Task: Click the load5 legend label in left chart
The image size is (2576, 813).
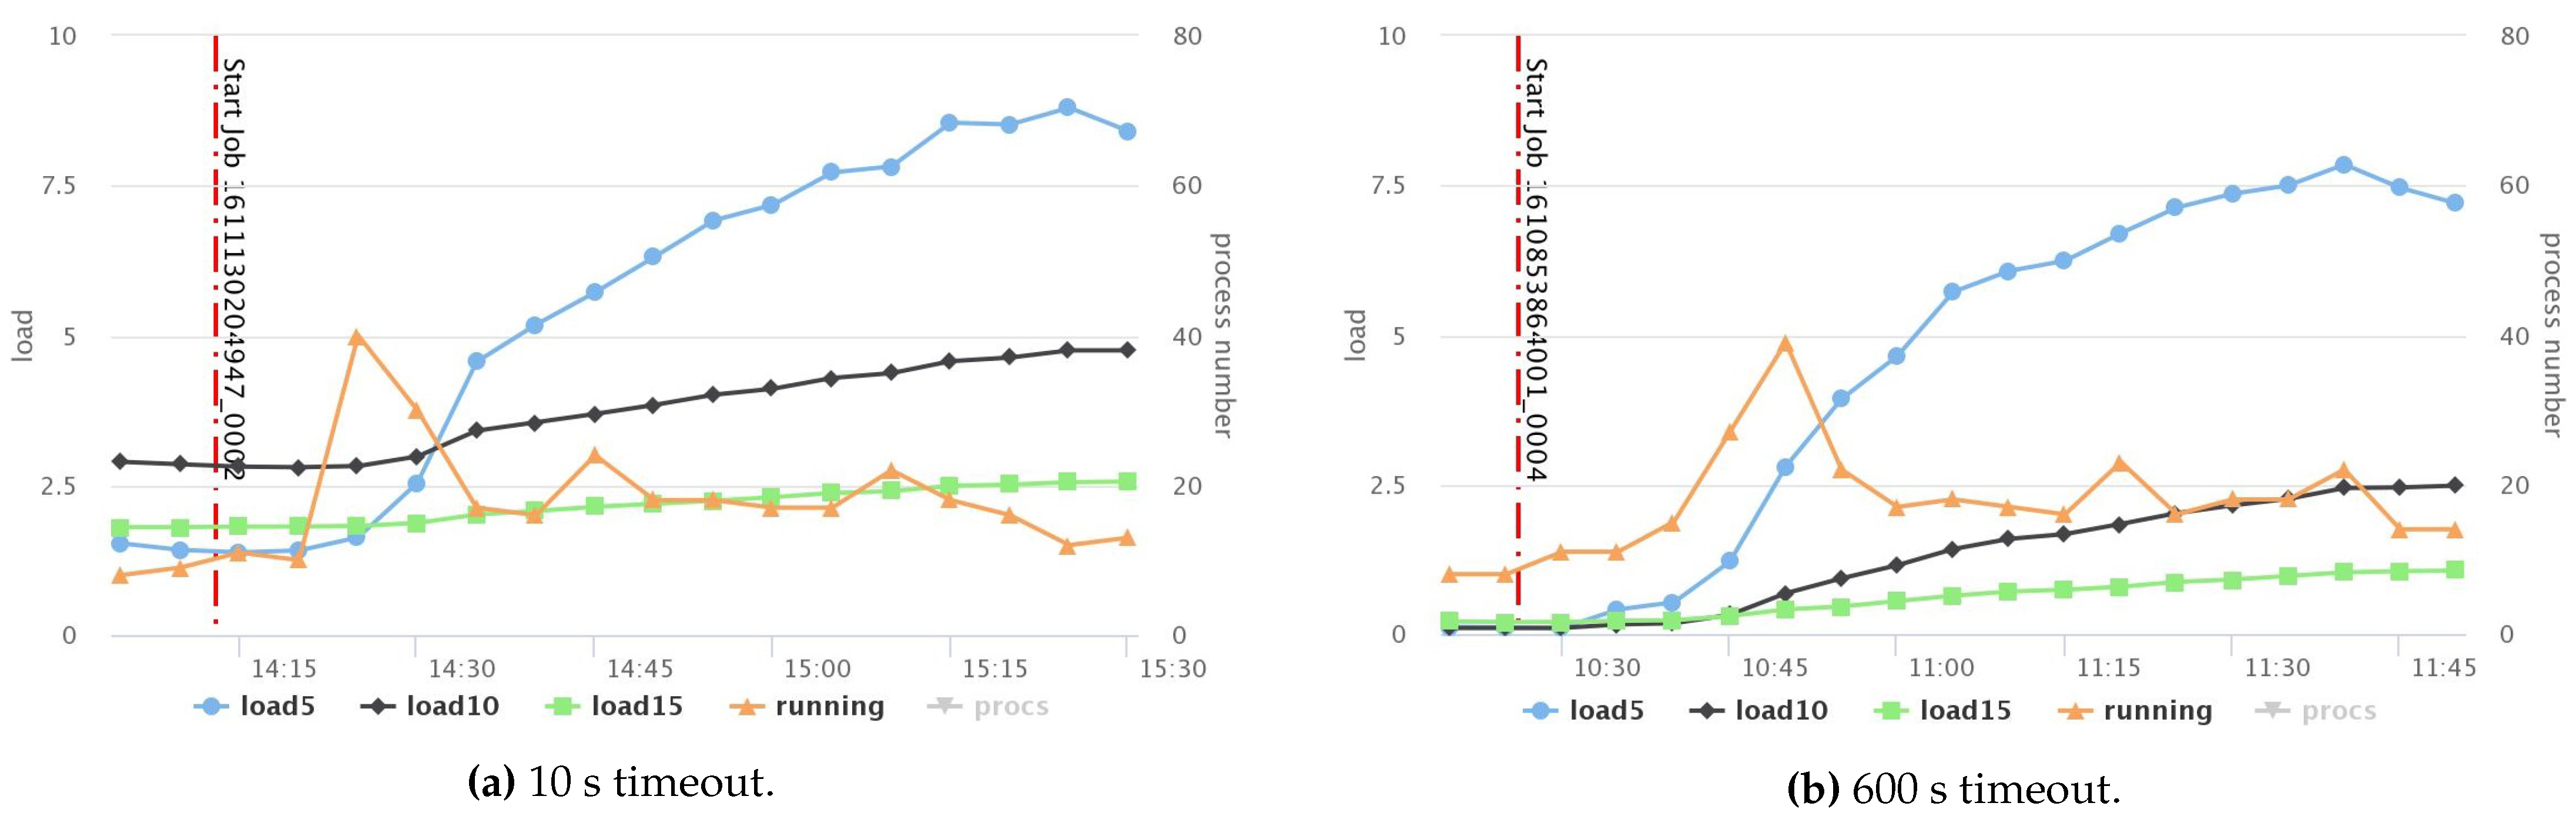Action: coord(277,707)
